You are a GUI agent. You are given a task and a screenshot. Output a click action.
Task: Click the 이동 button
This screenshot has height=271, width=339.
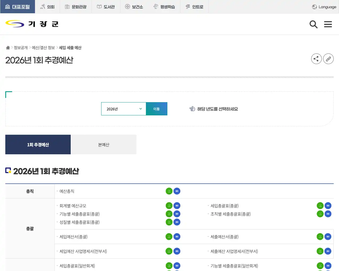tap(157, 109)
